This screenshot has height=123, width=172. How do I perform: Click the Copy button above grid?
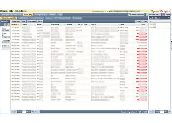tap(144, 21)
